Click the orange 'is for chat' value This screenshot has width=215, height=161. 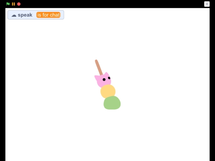click(49, 15)
